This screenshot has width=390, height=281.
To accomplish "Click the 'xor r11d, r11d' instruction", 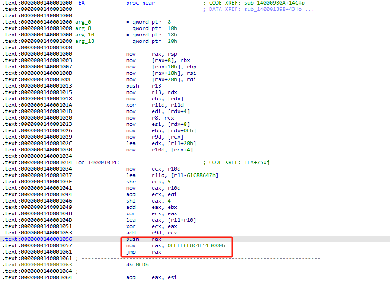I will click(x=155, y=105).
